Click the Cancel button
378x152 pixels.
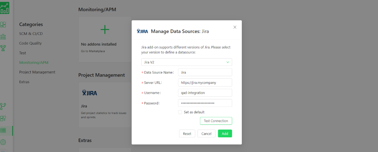coord(206,134)
